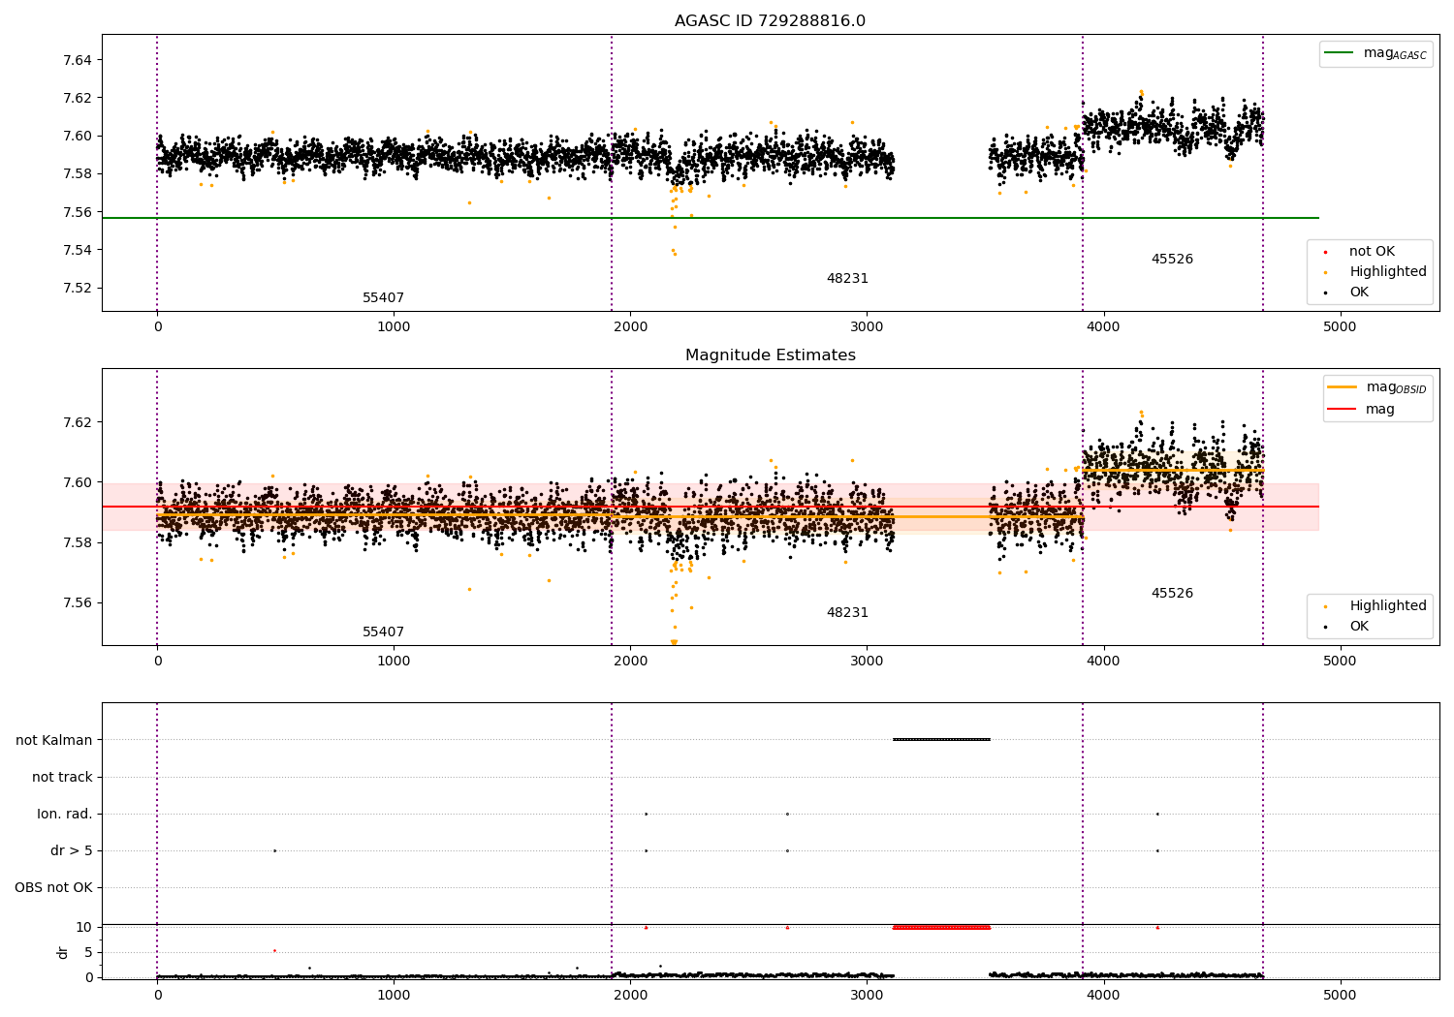Click the black 'not Kalman' flag bar in bottom plot
1454x1017 pixels.
(x=941, y=740)
